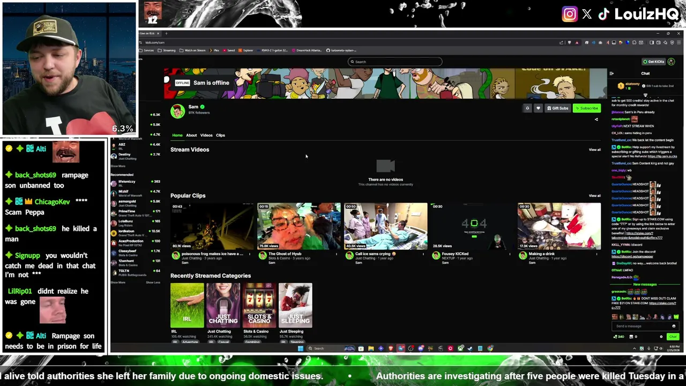Open a new browser tab with plus icon
Screen dimensions: 686x386
[166, 33]
